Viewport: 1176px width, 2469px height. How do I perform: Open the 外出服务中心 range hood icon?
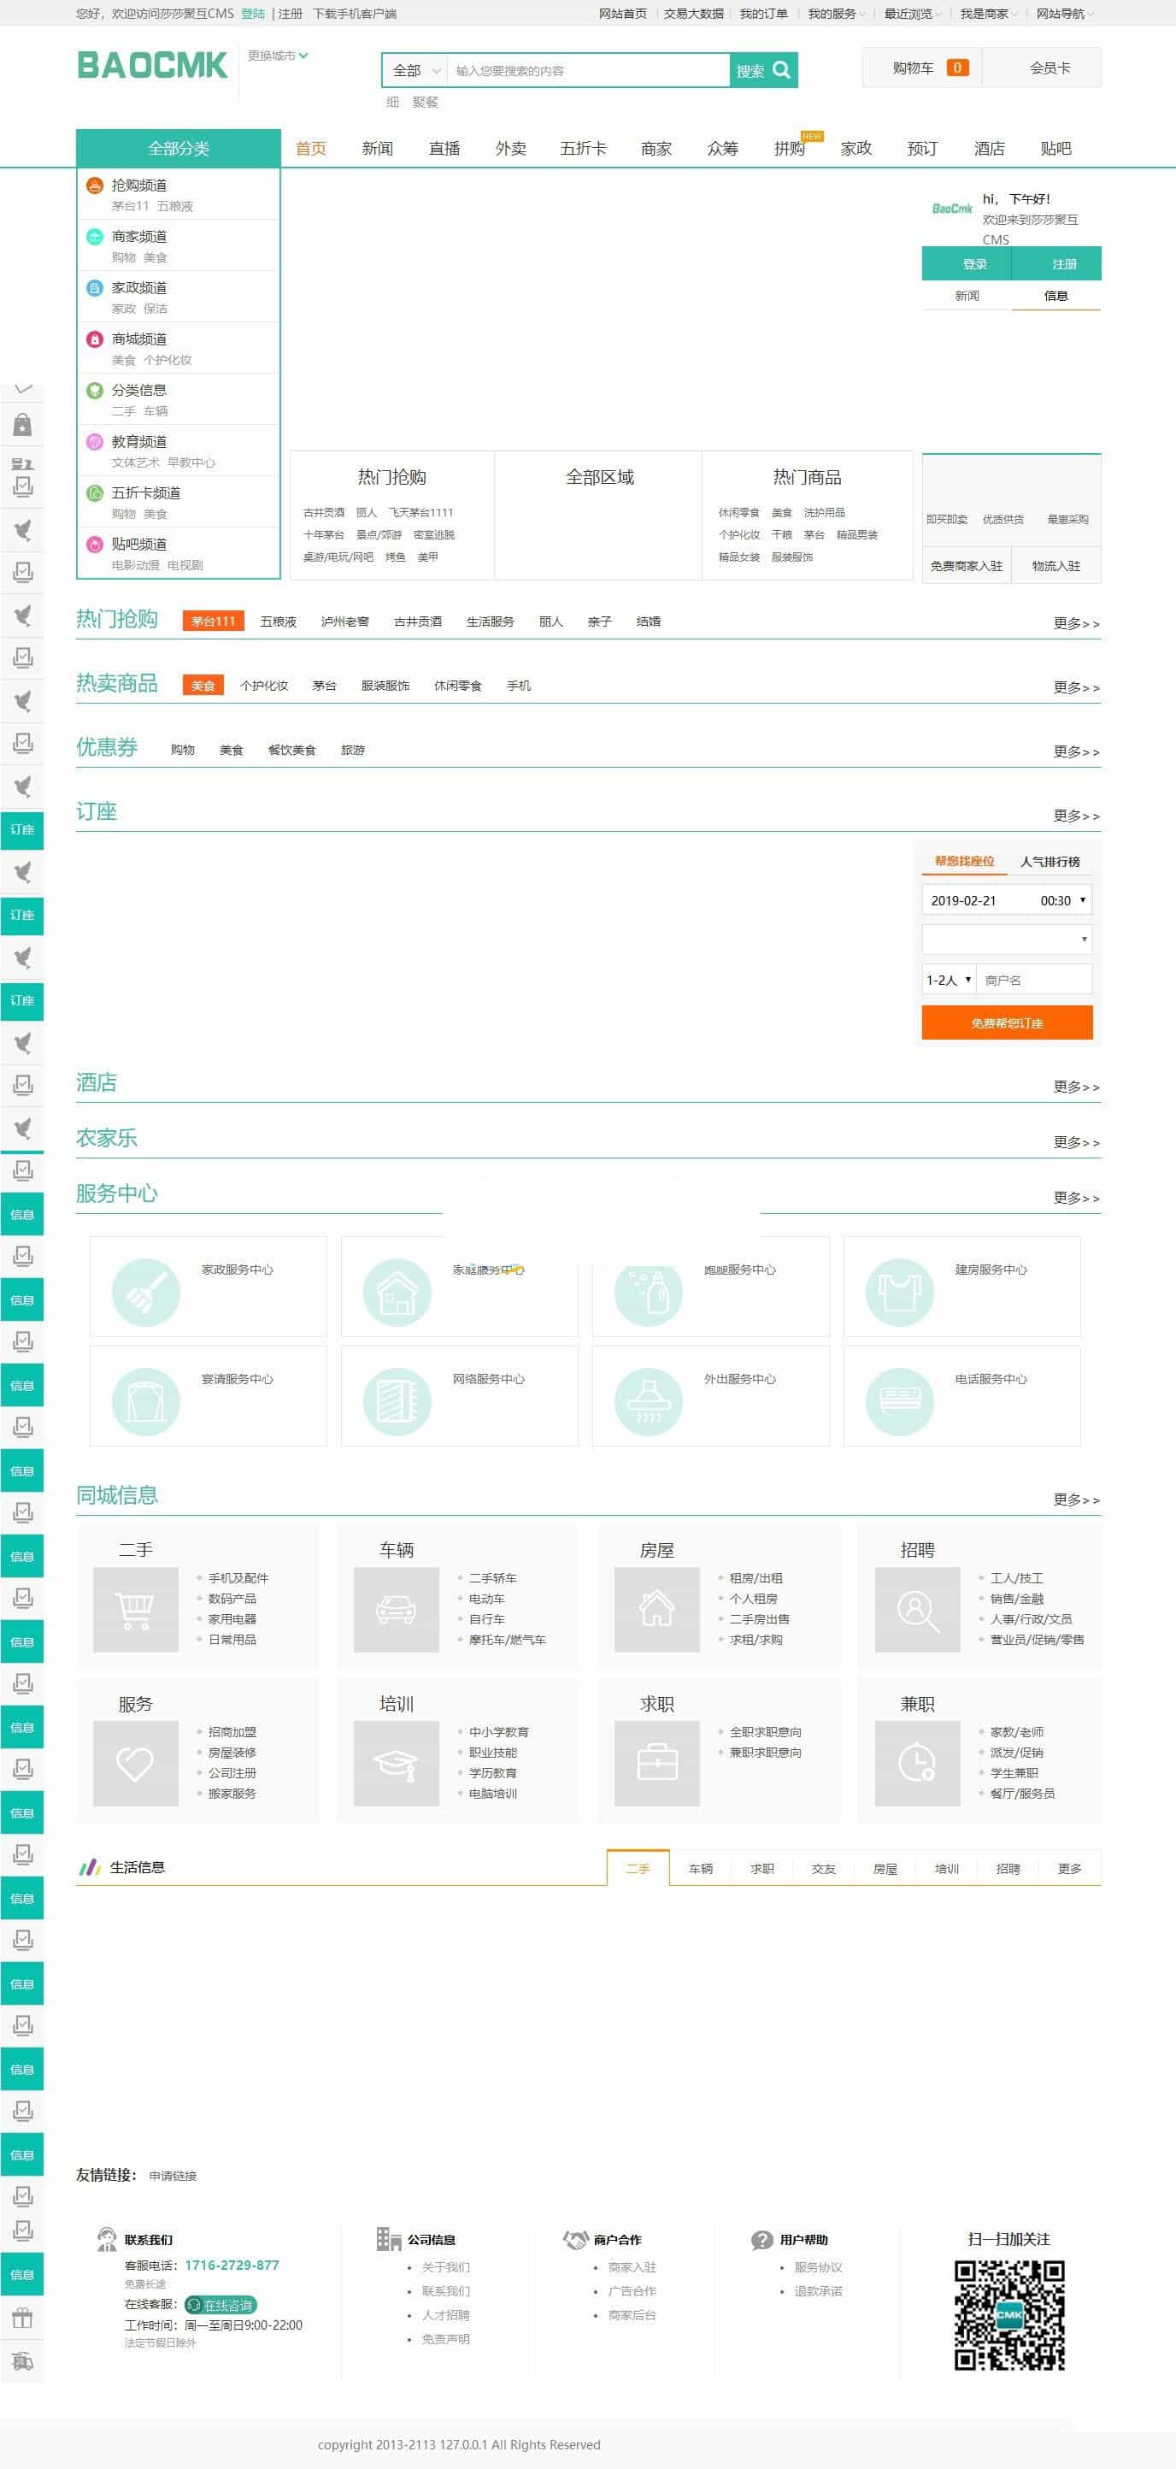pos(648,1401)
